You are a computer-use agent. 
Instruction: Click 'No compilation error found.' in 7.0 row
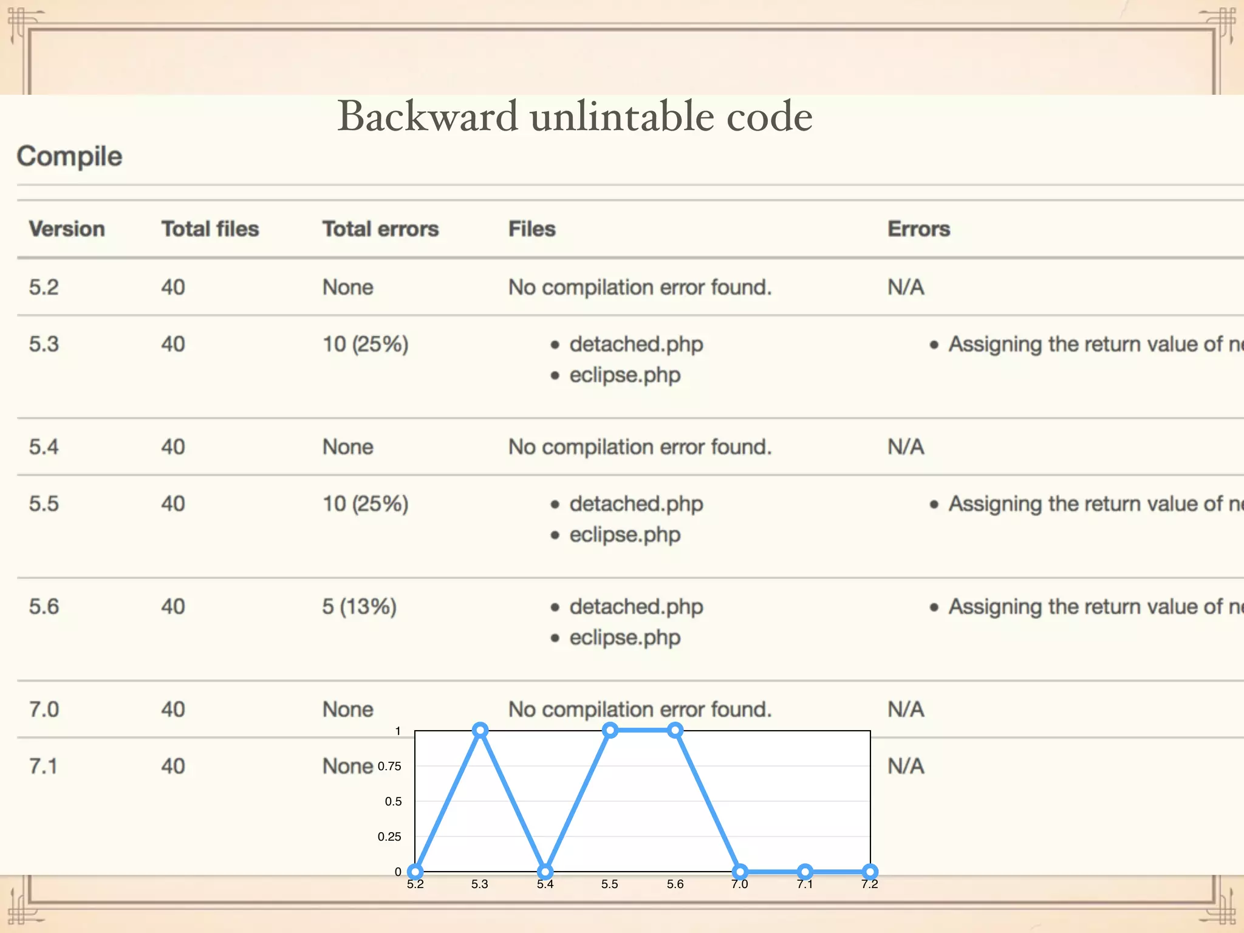(640, 709)
